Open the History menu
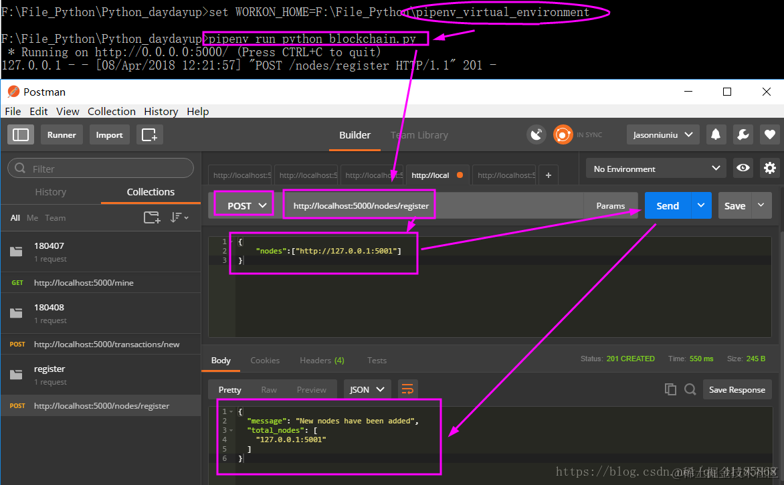784x485 pixels. click(161, 111)
